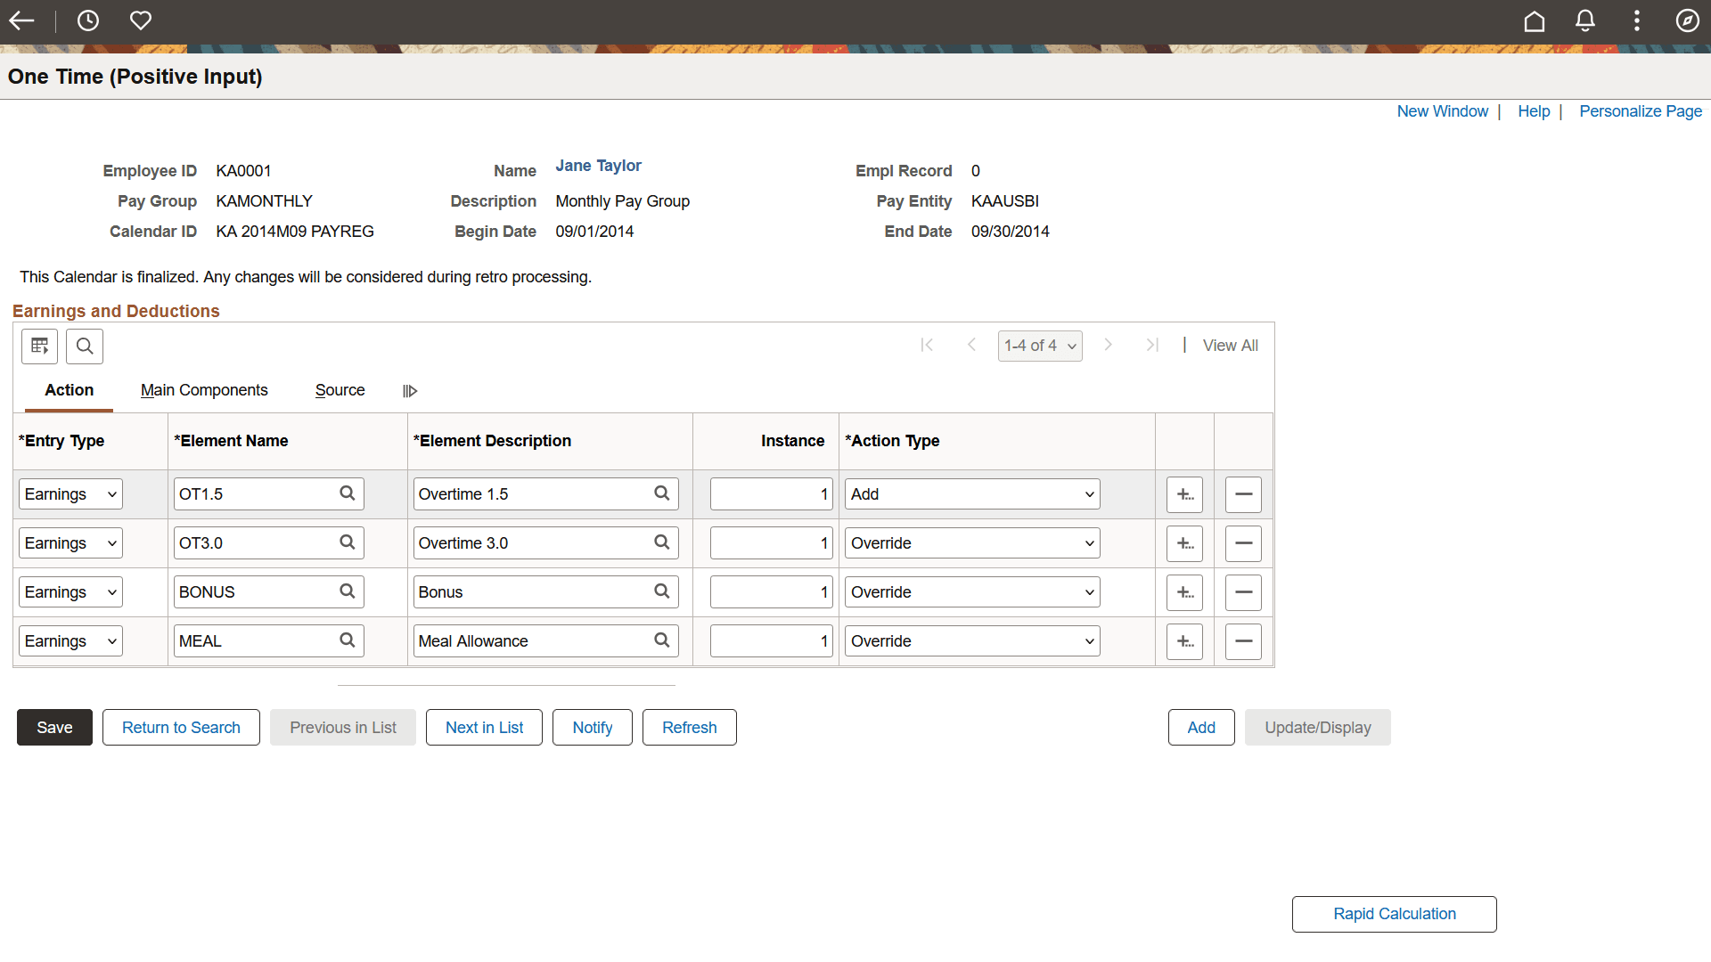Click the grid search magnifier icon
The width and height of the screenshot is (1711, 962).
[x=85, y=346]
